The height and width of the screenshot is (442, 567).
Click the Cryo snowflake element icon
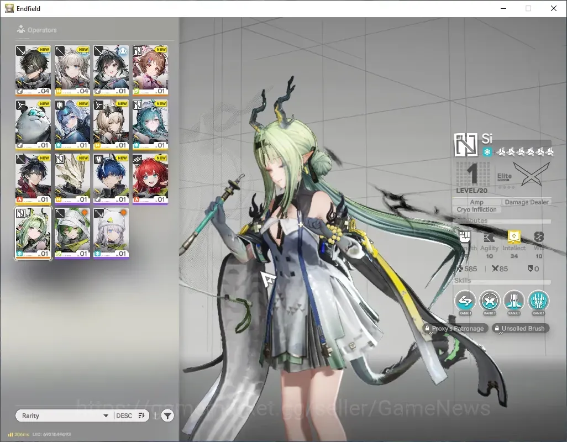pos(487,152)
